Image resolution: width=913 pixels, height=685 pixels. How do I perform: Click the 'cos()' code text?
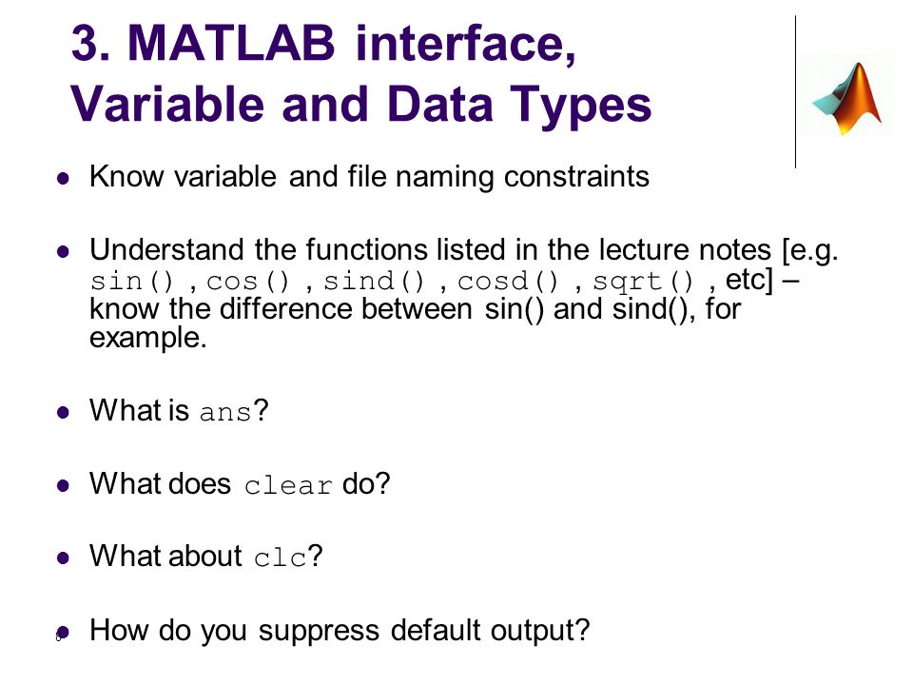click(247, 282)
